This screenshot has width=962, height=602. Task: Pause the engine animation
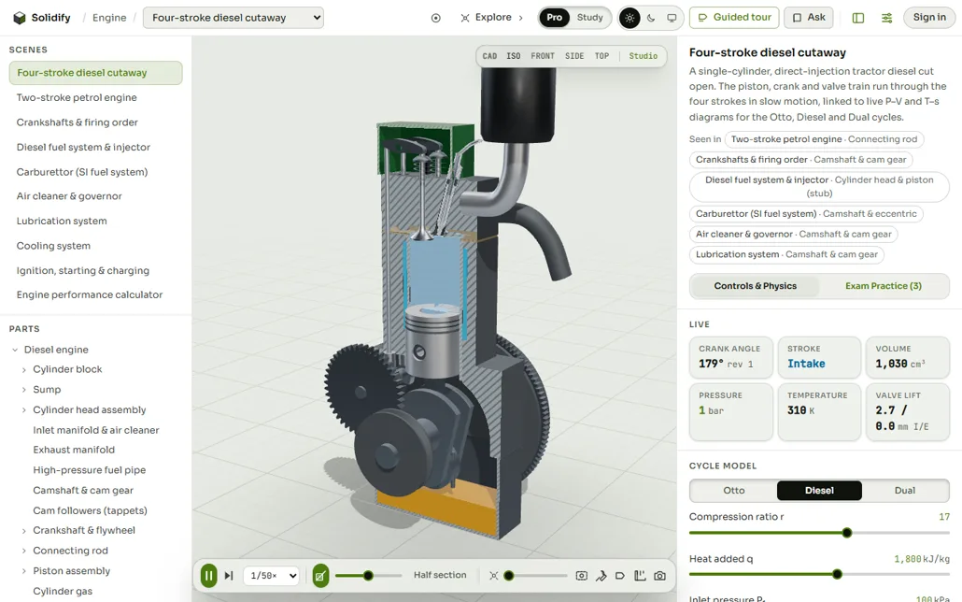208,576
